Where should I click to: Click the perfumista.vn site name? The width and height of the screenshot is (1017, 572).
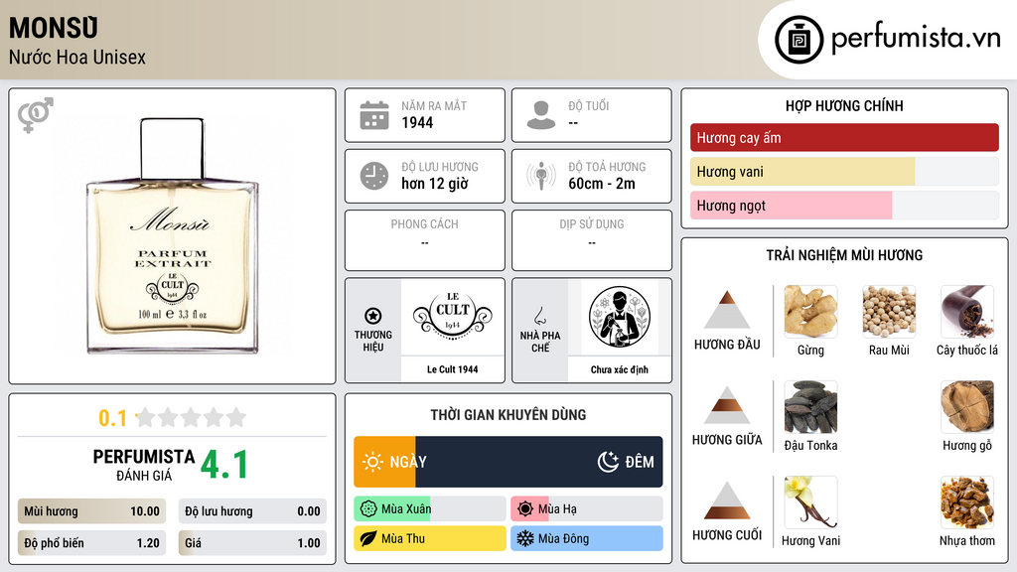pos(916,39)
